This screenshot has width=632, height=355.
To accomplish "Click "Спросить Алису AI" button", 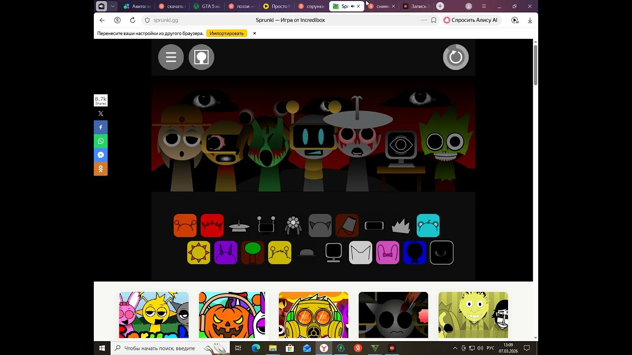I will [471, 20].
